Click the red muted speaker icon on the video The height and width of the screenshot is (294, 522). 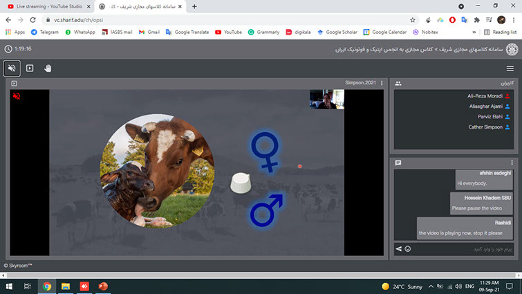click(16, 97)
